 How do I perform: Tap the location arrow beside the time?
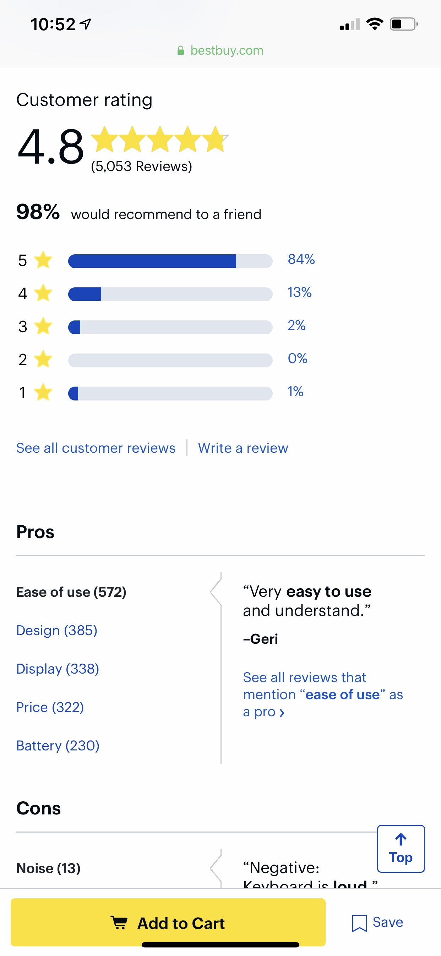86,24
